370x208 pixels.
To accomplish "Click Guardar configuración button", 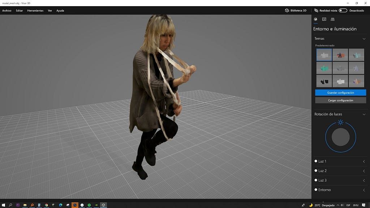I will pyautogui.click(x=340, y=93).
